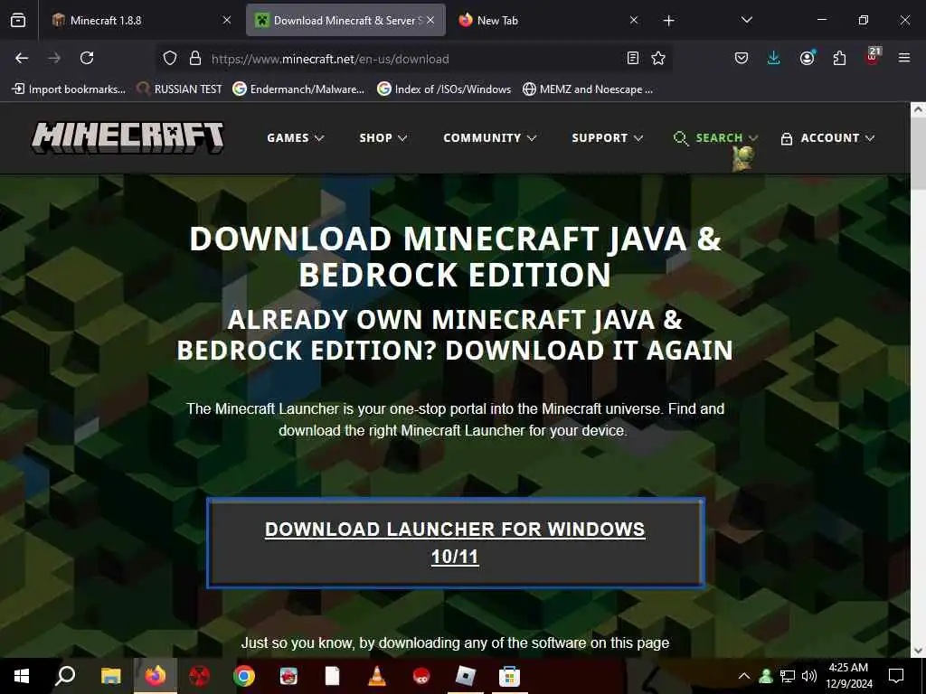Viewport: 926px width, 694px height.
Task: Toggle reader view in the address bar
Action: pos(632,58)
